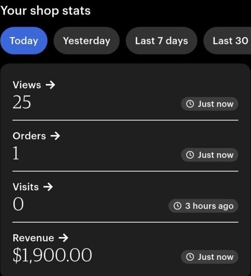Click the arrow icon next to Orders
This screenshot has width=251, height=276.
click(55, 136)
